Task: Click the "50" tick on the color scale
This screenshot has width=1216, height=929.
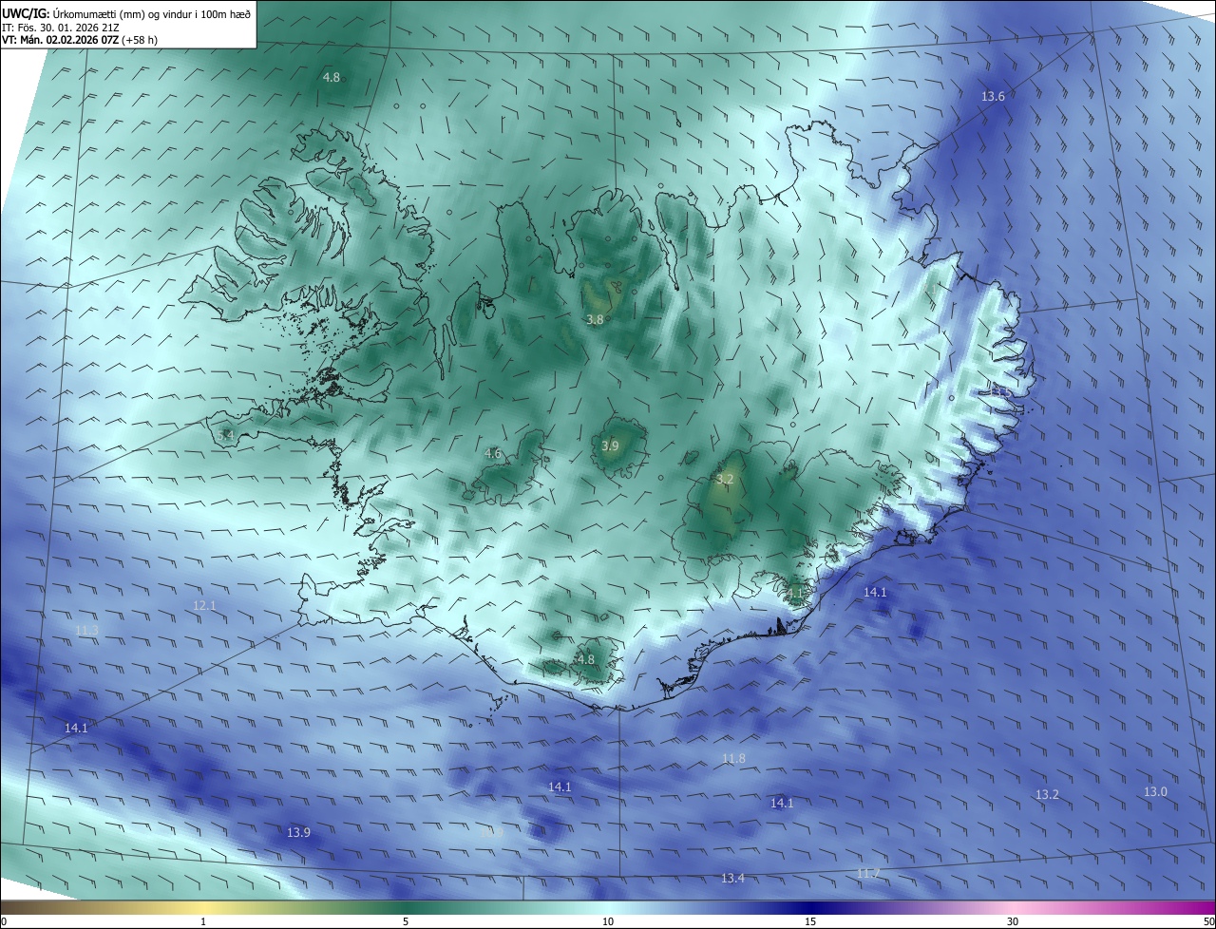Action: [1208, 921]
